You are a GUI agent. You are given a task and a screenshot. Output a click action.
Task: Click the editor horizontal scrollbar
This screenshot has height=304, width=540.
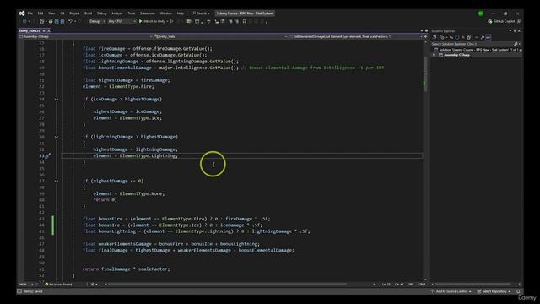click(x=227, y=285)
